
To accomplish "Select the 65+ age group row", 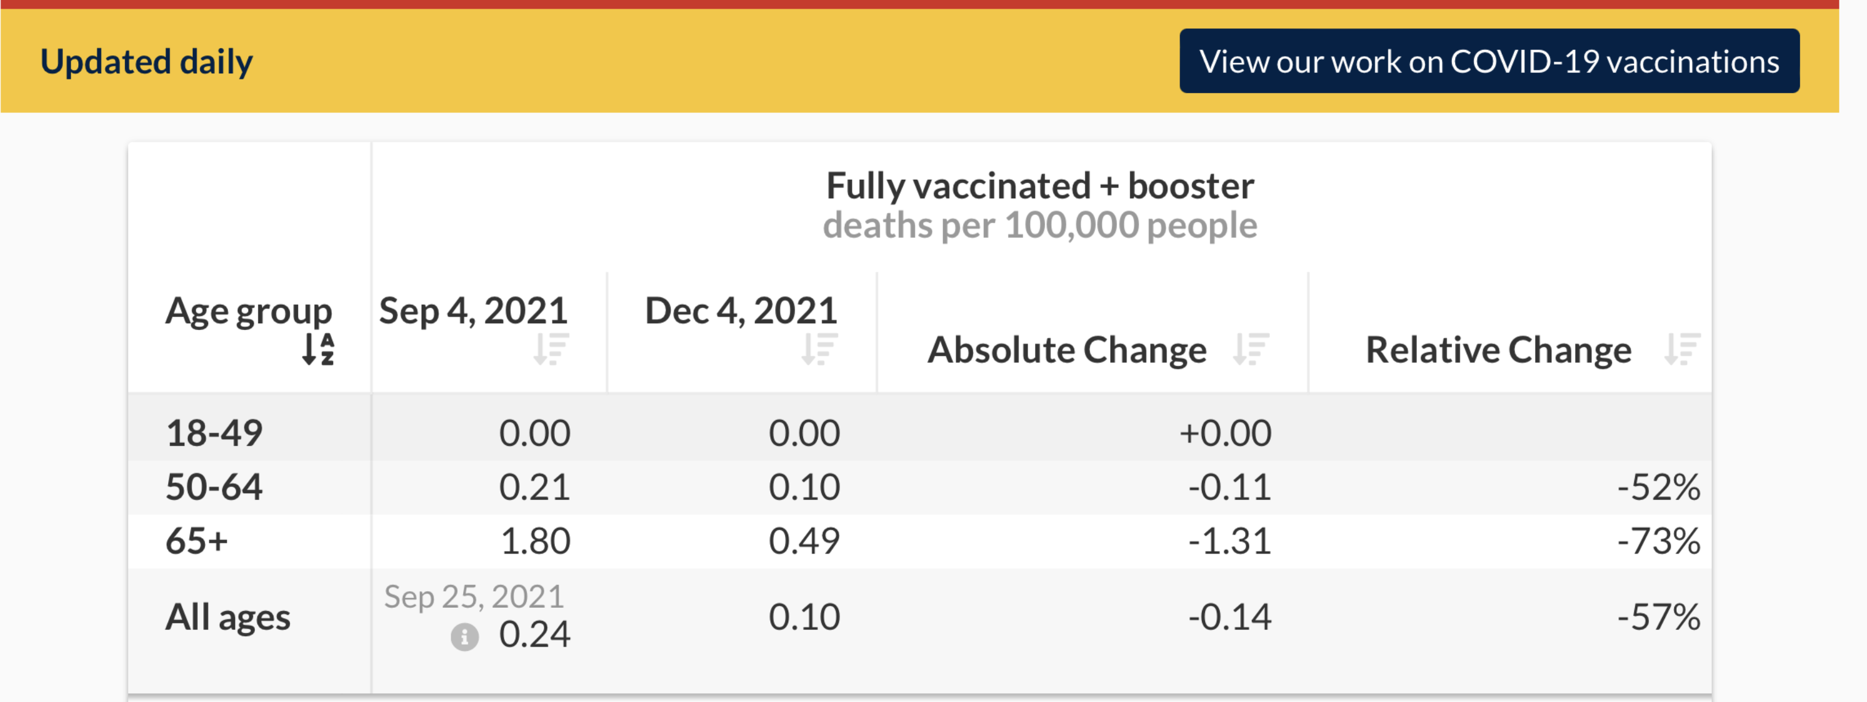I will pyautogui.click(x=920, y=541).
